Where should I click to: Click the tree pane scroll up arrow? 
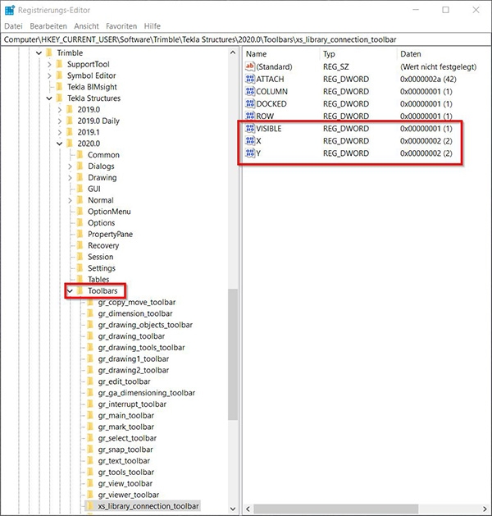[x=233, y=53]
